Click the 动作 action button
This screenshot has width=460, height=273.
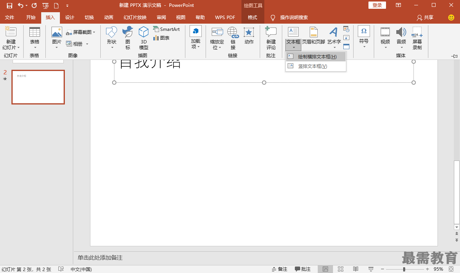249,35
